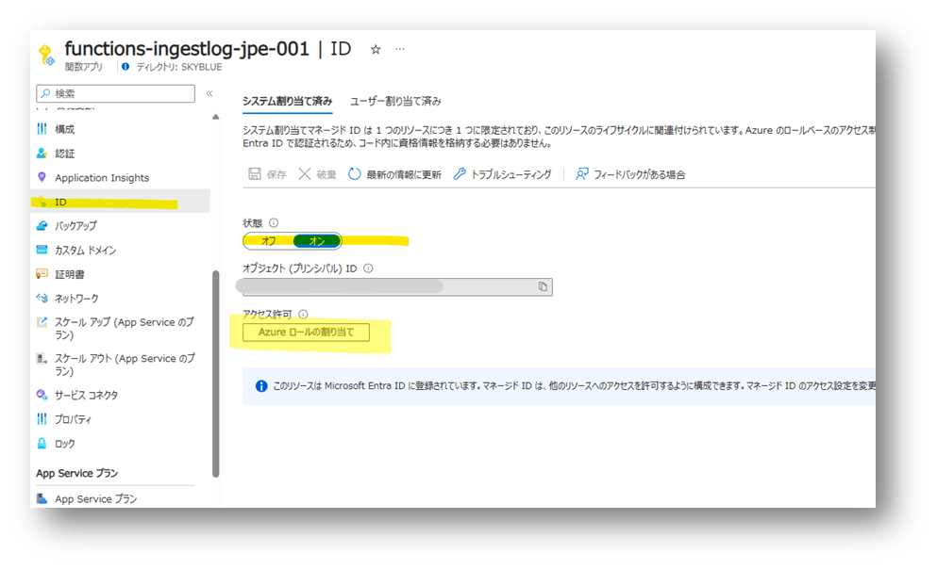Click the App Service プラン section header
Screen dimensions: 937x569
point(77,473)
